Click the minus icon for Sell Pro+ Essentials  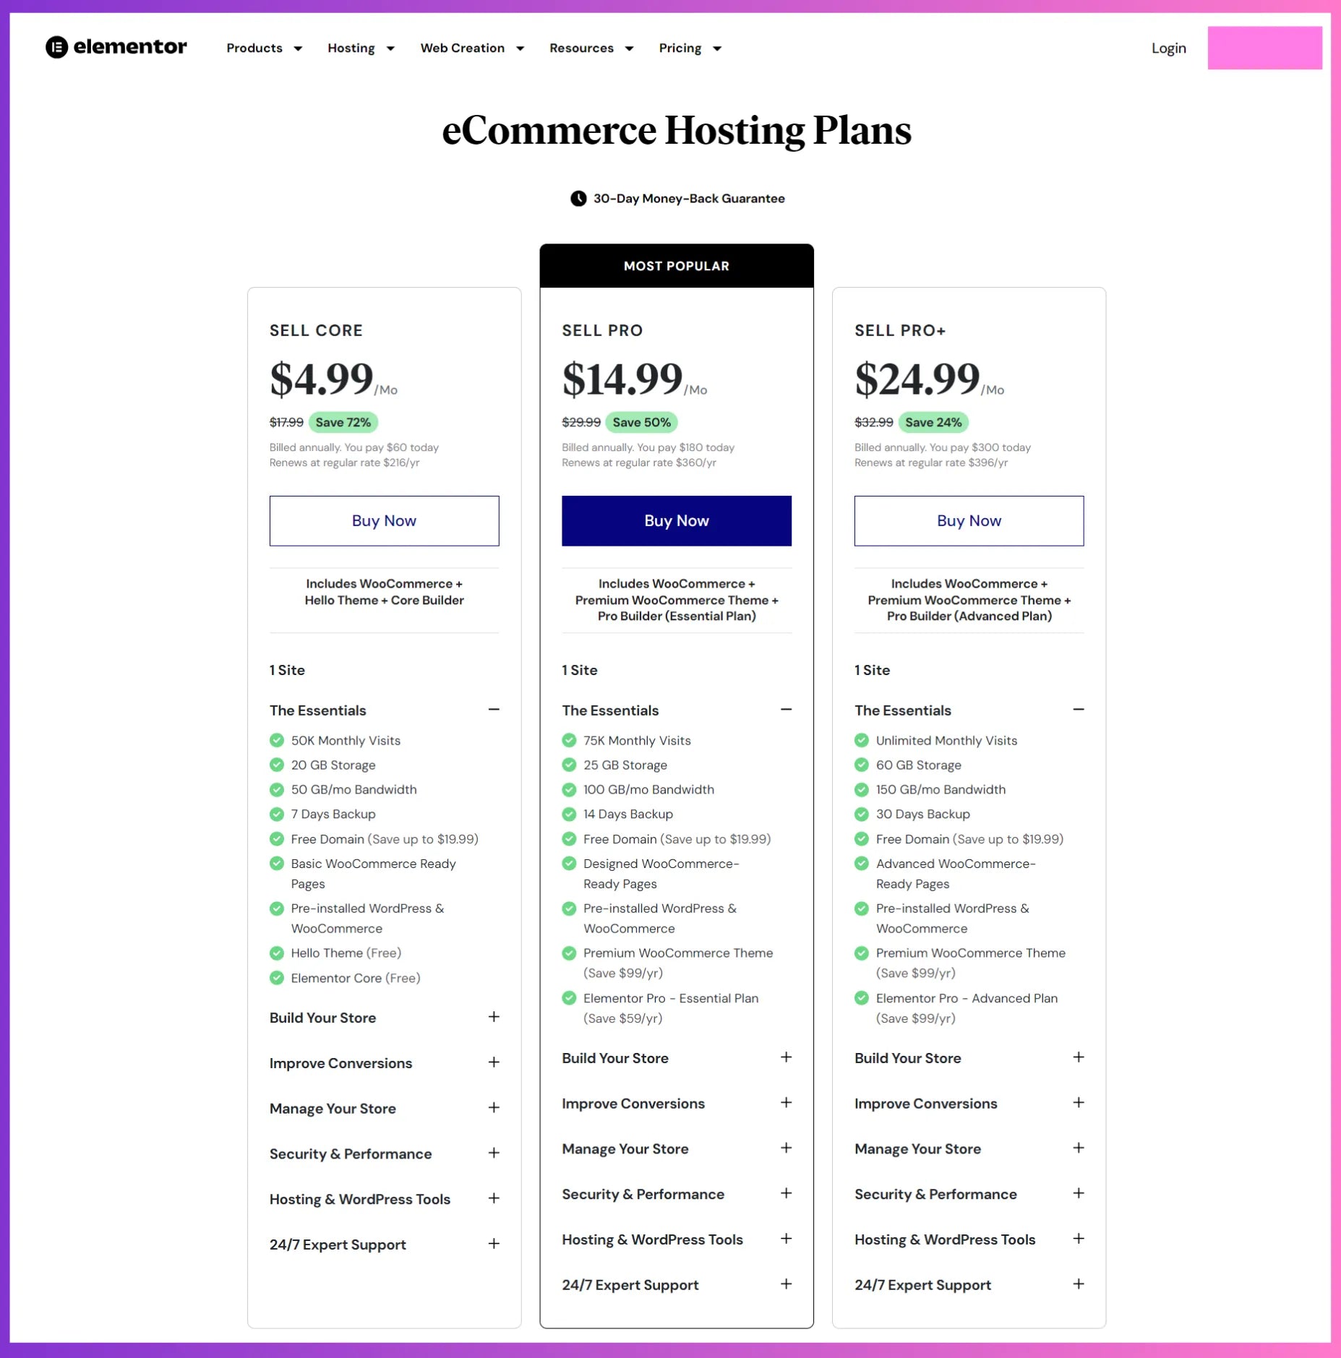tap(1078, 710)
